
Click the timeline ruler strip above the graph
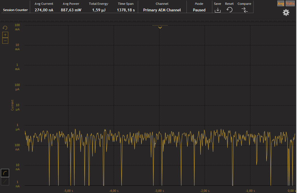pyautogui.click(x=148, y=20)
